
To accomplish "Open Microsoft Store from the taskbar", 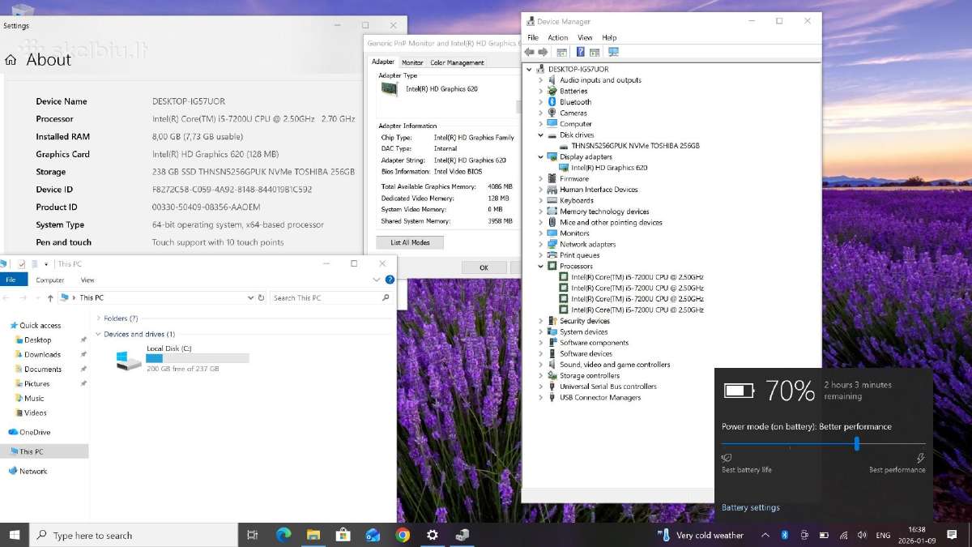I will pyautogui.click(x=343, y=535).
